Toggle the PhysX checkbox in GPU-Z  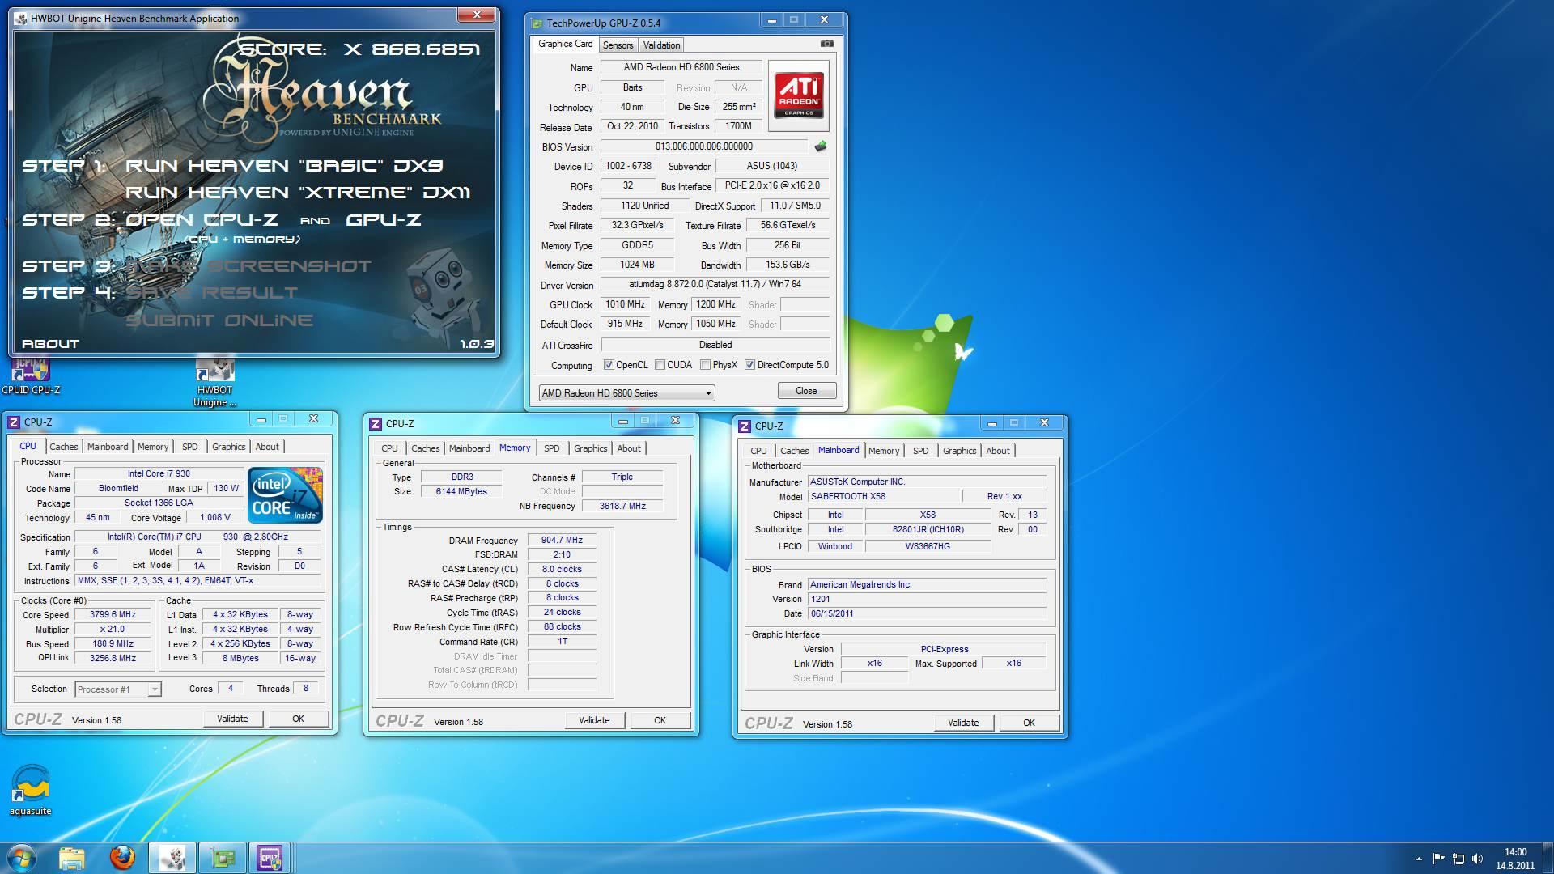(x=705, y=365)
